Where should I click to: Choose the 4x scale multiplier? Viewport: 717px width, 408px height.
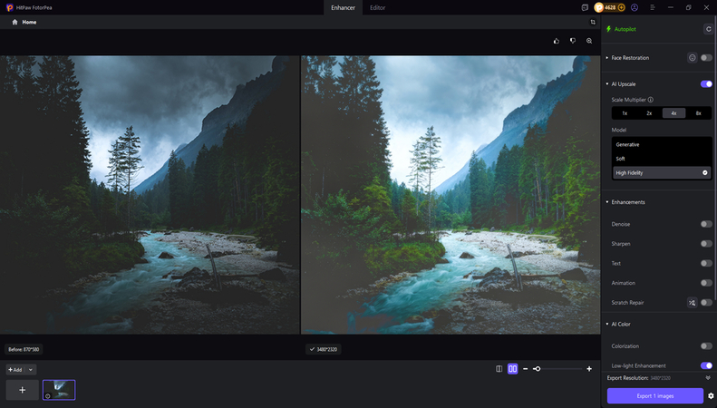pyautogui.click(x=673, y=113)
